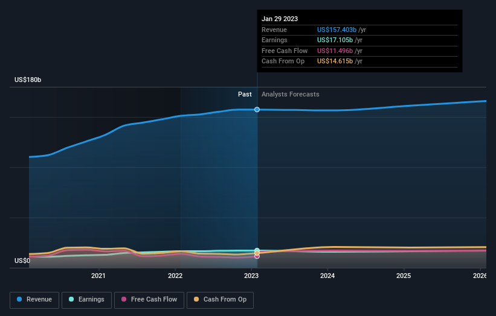Click the US$180b y-axis label
The width and height of the screenshot is (496, 316).
[28, 80]
